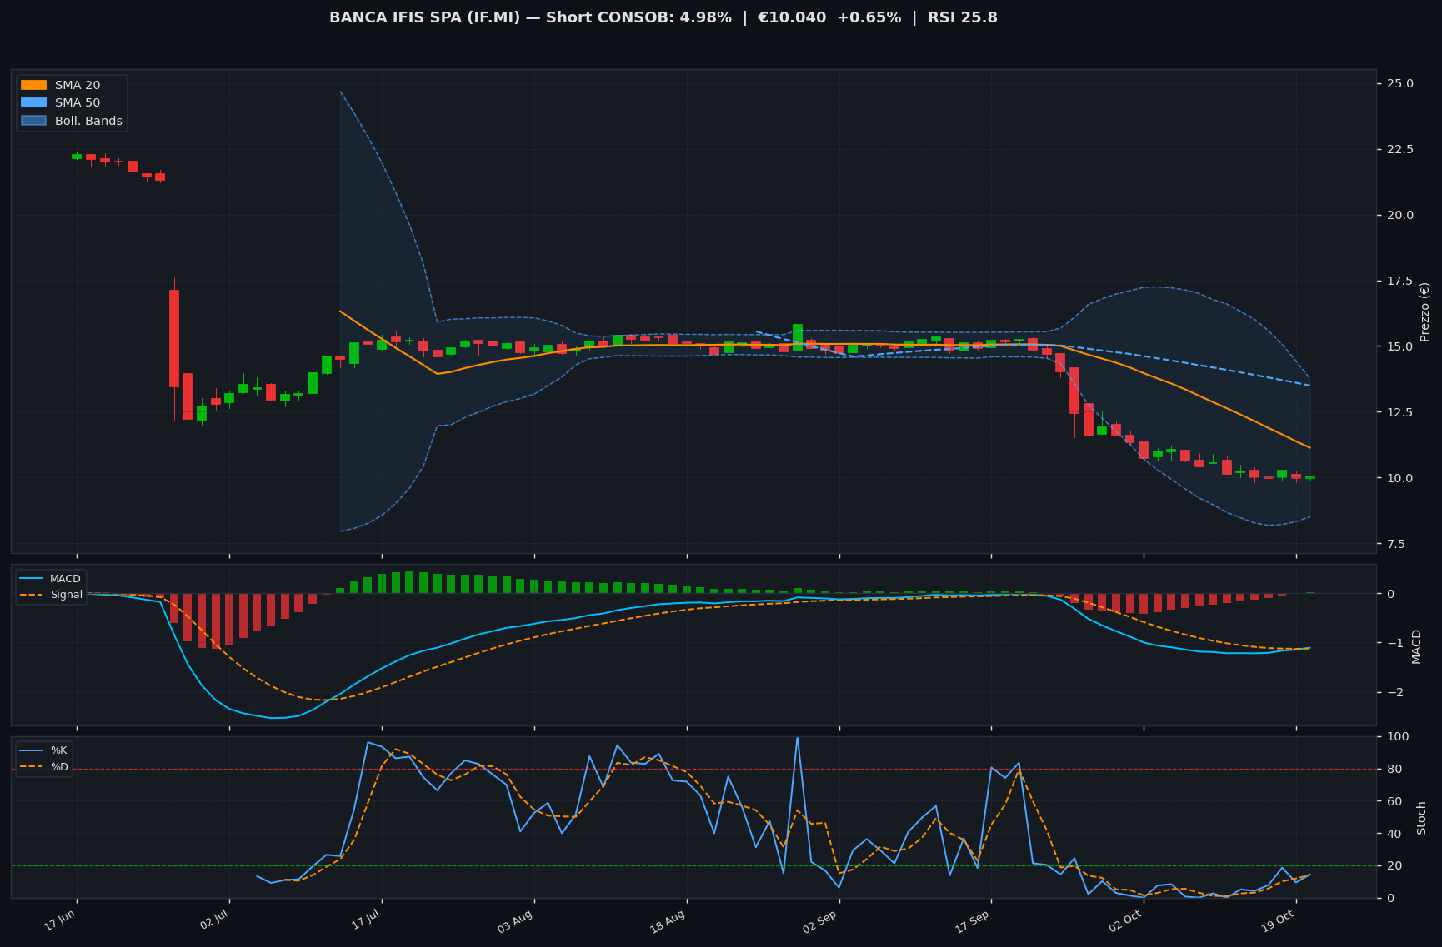Click the '02 Sep' date axis label

coord(820,921)
